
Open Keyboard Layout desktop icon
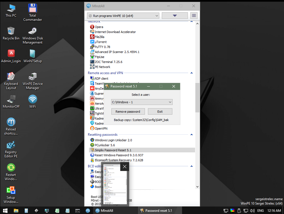click(x=11, y=81)
